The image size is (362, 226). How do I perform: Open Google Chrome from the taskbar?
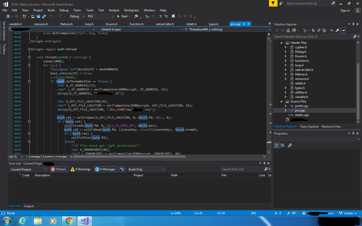[69, 221]
